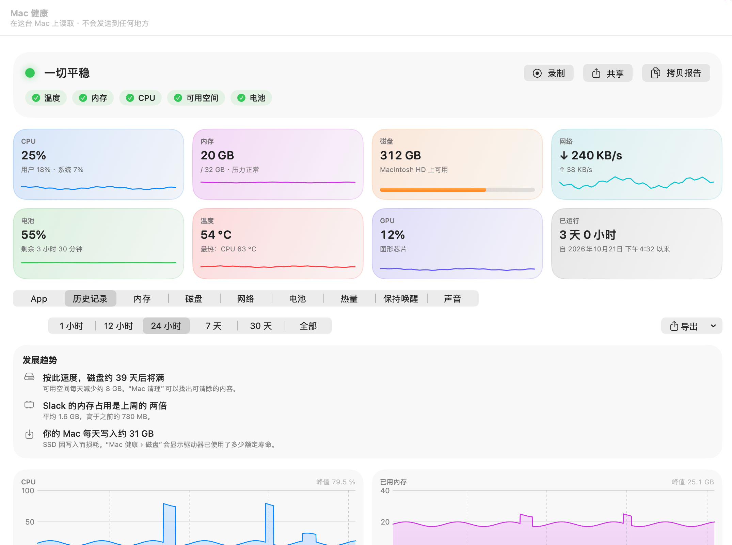This screenshot has width=732, height=545.
Task: Click the 录制 button
Action: pos(548,73)
